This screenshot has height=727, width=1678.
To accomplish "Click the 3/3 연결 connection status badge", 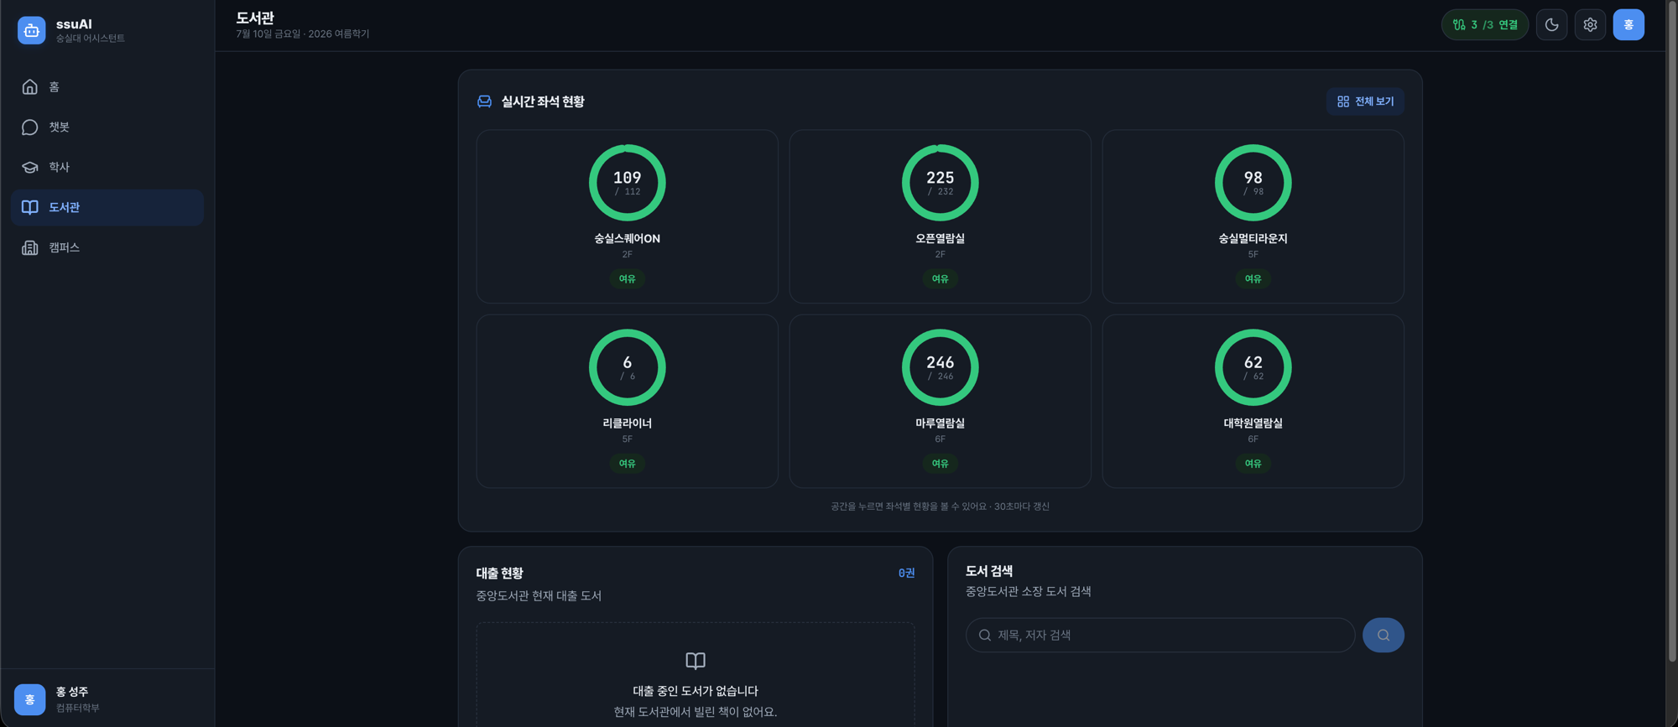I will (1485, 25).
